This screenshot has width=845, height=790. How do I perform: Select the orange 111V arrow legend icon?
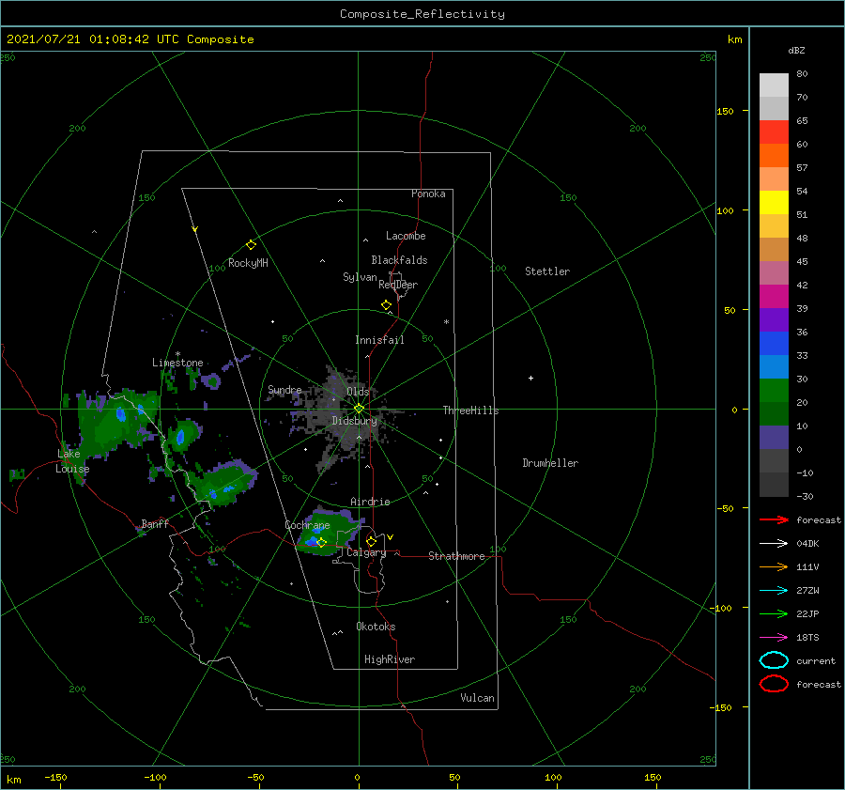tap(774, 566)
